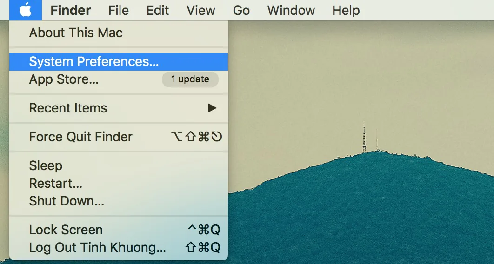Viewport: 494px width, 264px height.
Task: Open the Go menu
Action: coord(241,10)
